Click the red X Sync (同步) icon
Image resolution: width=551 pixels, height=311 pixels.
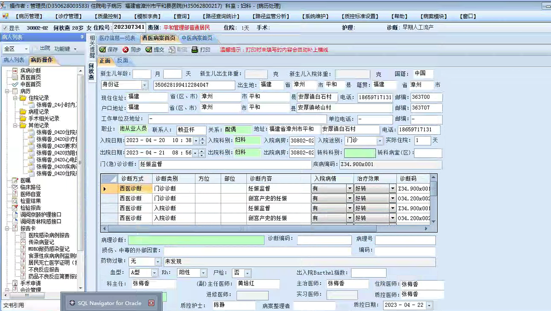click(x=126, y=50)
